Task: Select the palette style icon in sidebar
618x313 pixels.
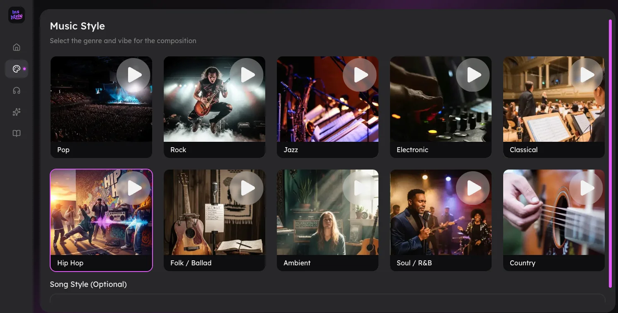Action: tap(17, 69)
